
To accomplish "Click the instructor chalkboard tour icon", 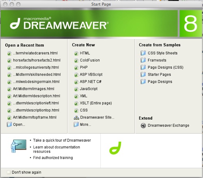I will pyautogui.click(x=19, y=146).
